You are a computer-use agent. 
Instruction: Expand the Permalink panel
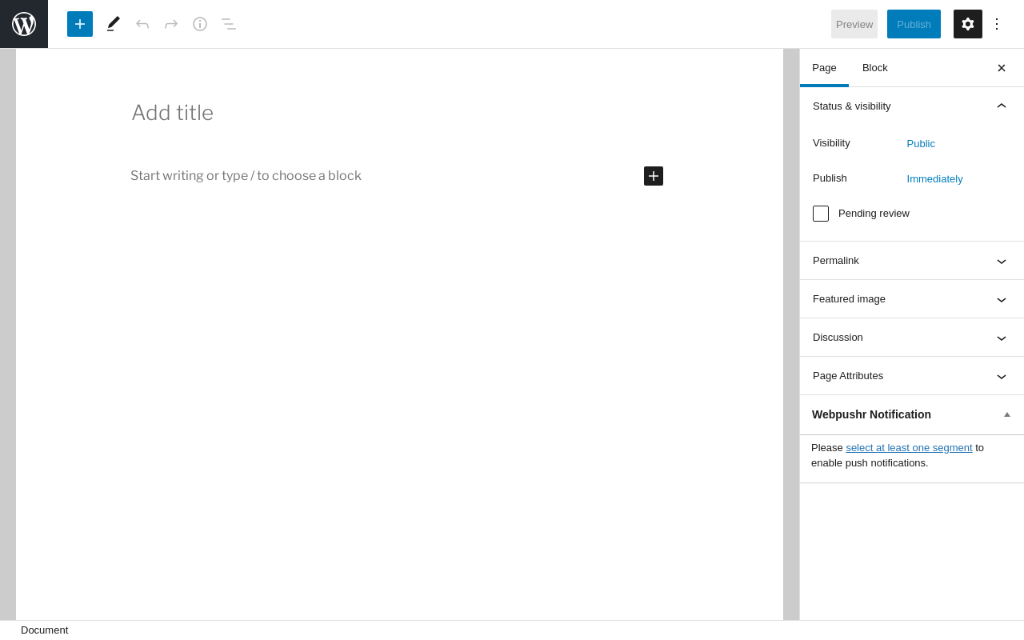click(912, 261)
